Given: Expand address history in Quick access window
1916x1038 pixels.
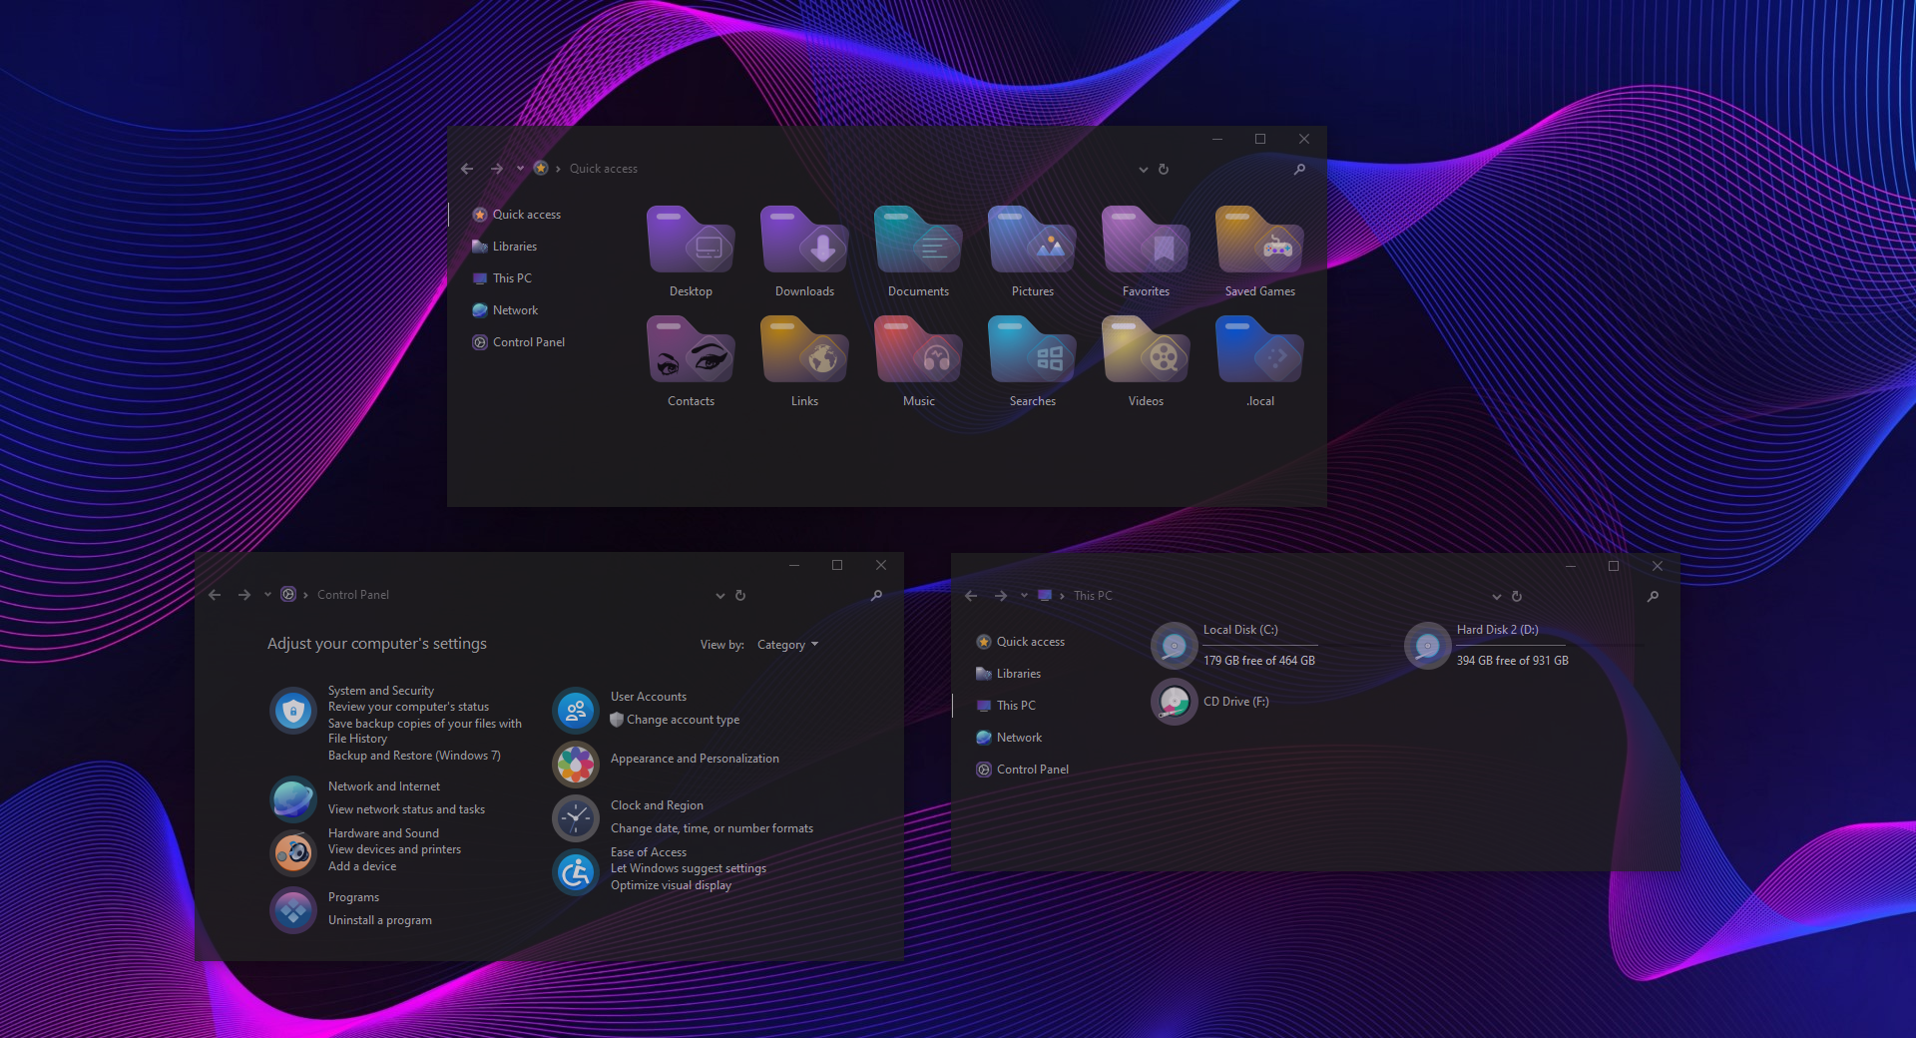Looking at the screenshot, I should (1144, 170).
